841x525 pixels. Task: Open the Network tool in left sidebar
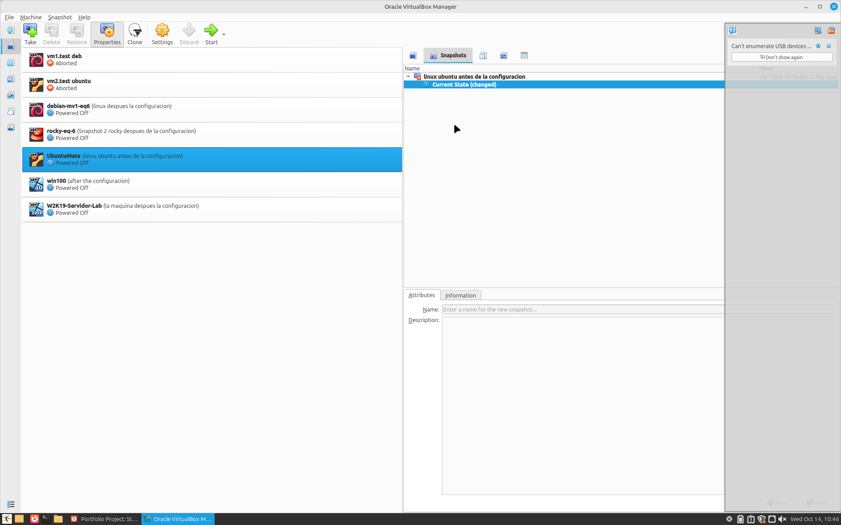point(11,95)
